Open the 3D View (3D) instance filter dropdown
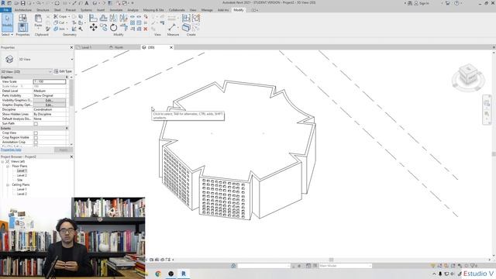This screenshot has width=496, height=279. (x=50, y=72)
